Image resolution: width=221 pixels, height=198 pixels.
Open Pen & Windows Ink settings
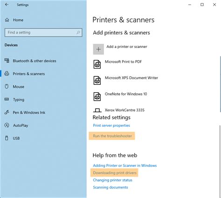(29, 112)
